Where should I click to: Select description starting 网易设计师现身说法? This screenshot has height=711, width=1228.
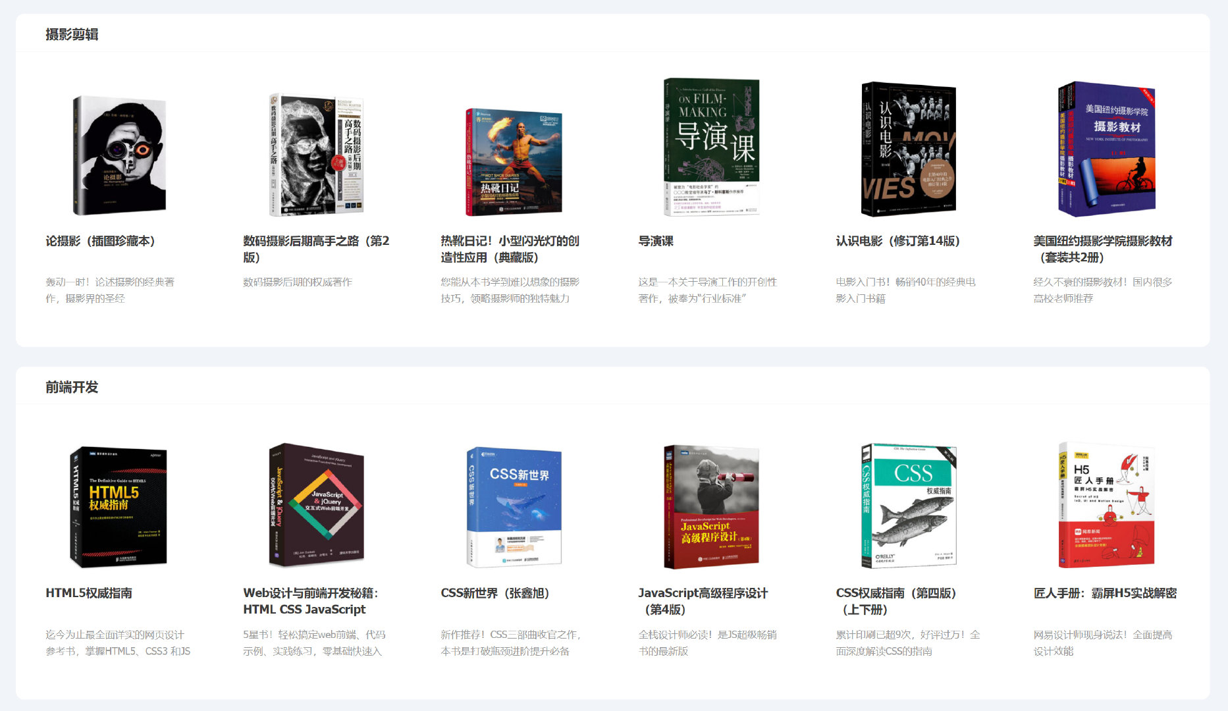pos(1103,643)
